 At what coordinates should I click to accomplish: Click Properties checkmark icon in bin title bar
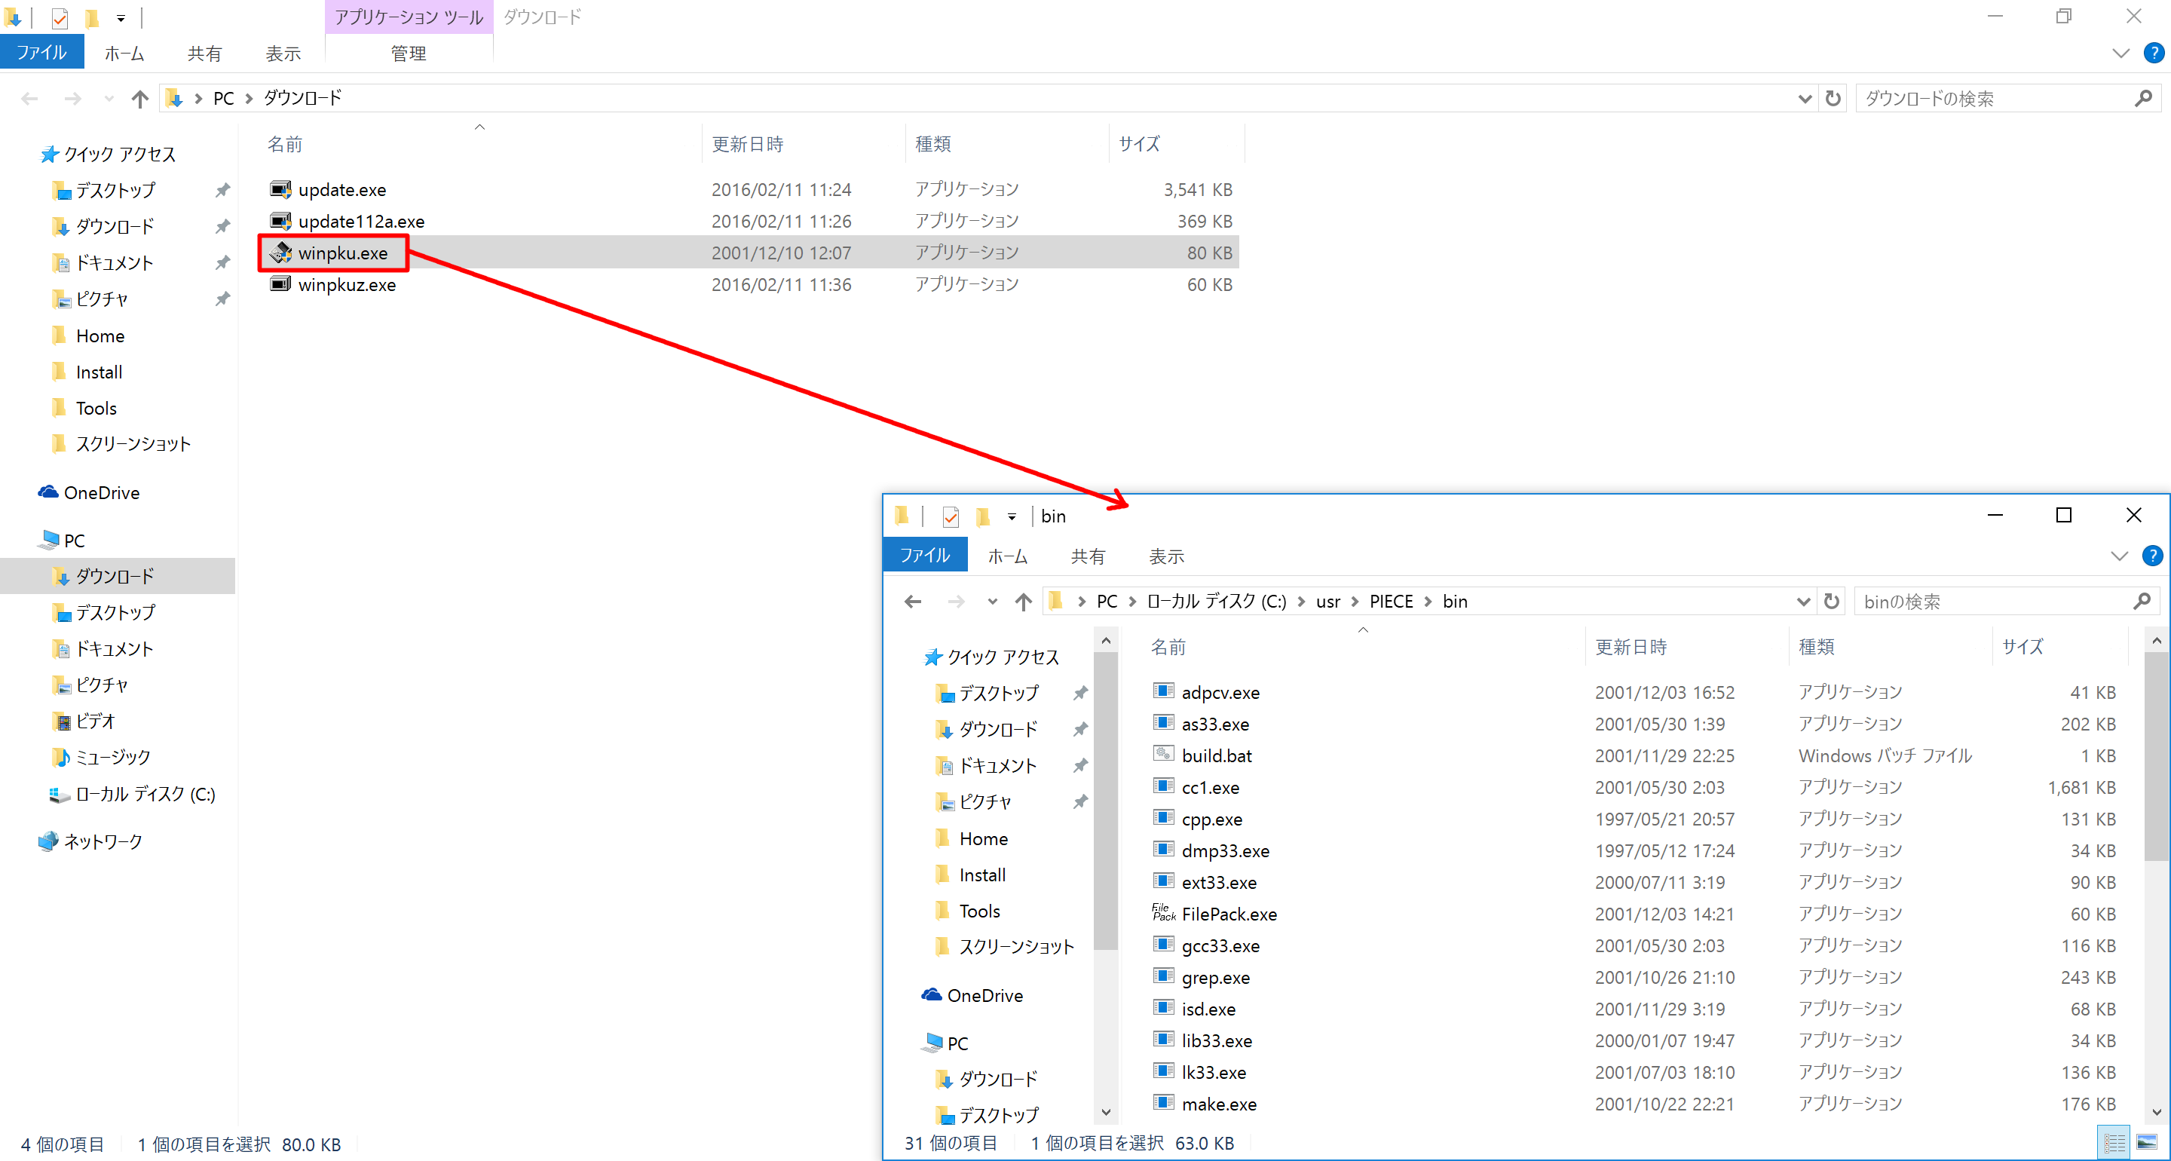pyautogui.click(x=951, y=516)
